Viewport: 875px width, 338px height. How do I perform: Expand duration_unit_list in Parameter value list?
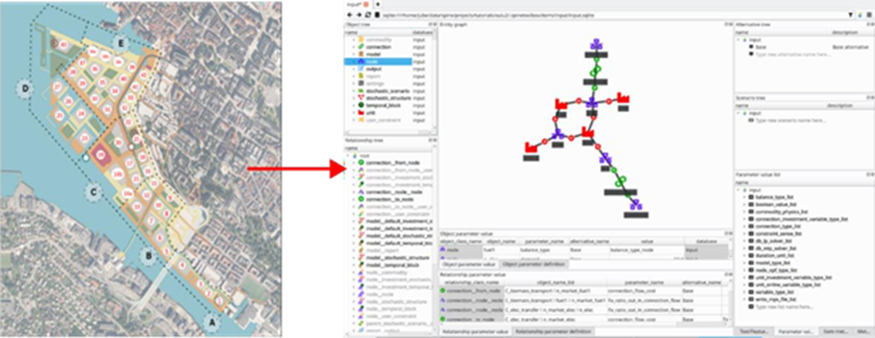click(744, 255)
